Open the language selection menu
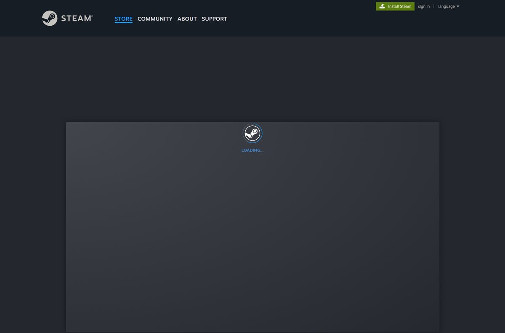Screen dimensions: 505x333 449,6
